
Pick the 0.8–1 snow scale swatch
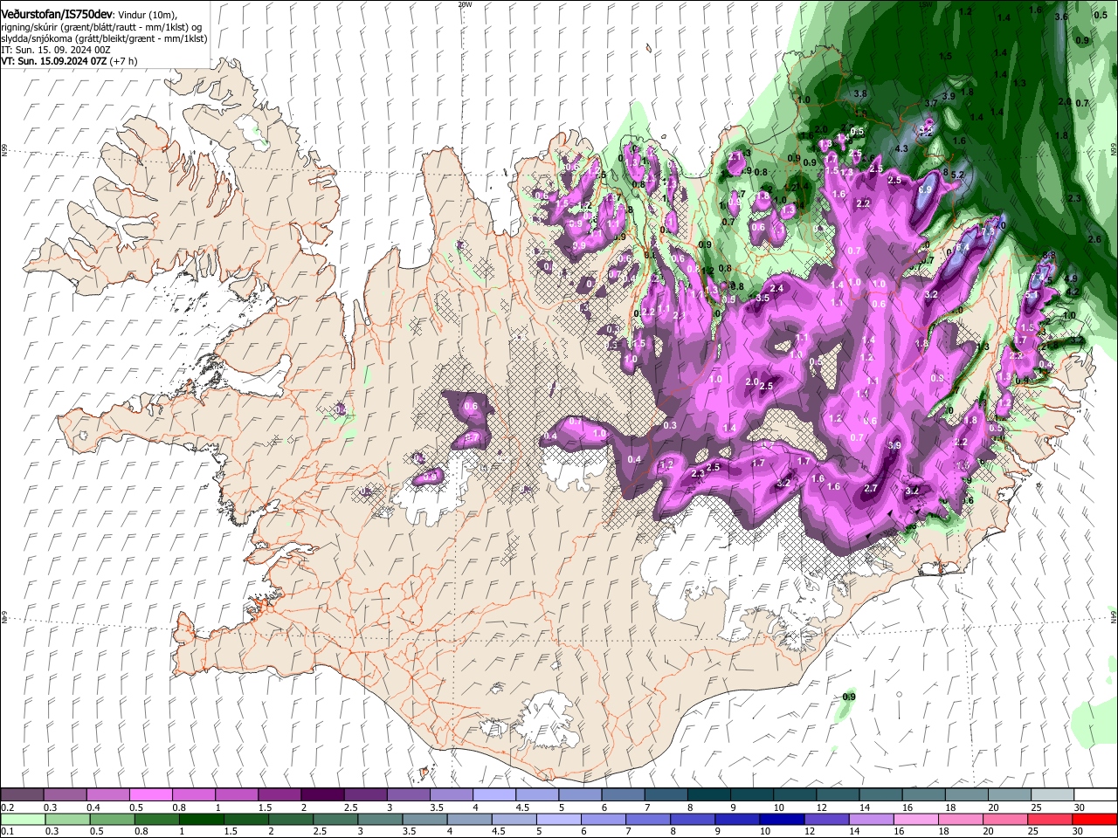click(x=193, y=795)
